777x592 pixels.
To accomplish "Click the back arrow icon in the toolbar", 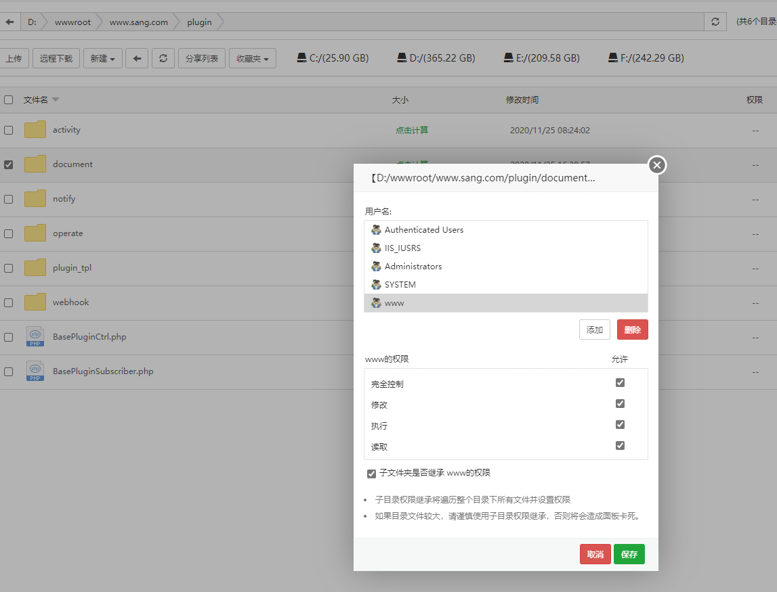I will (136, 58).
